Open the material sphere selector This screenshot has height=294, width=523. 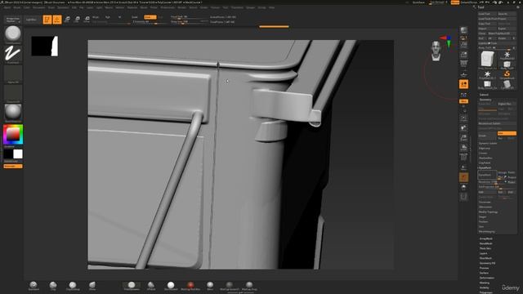coord(13,113)
